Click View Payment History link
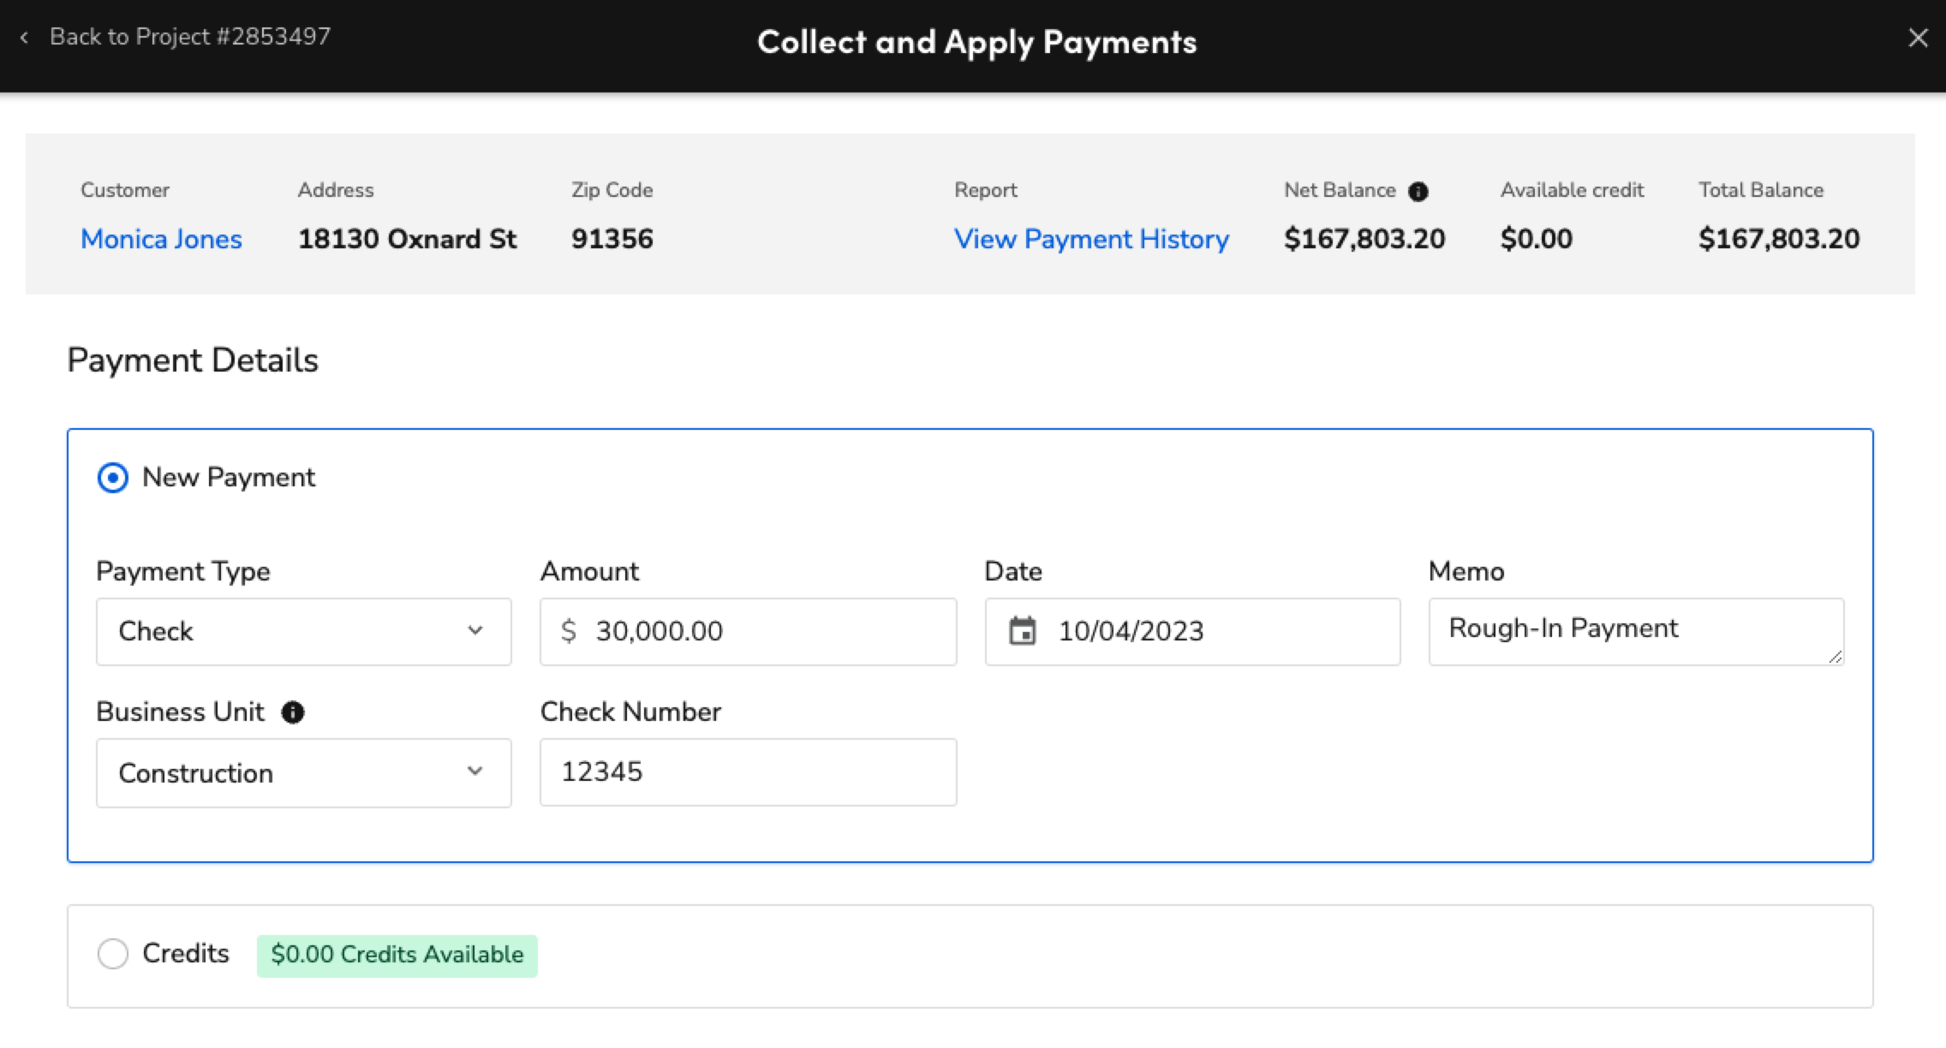Image resolution: width=1946 pixels, height=1048 pixels. [x=1091, y=239]
